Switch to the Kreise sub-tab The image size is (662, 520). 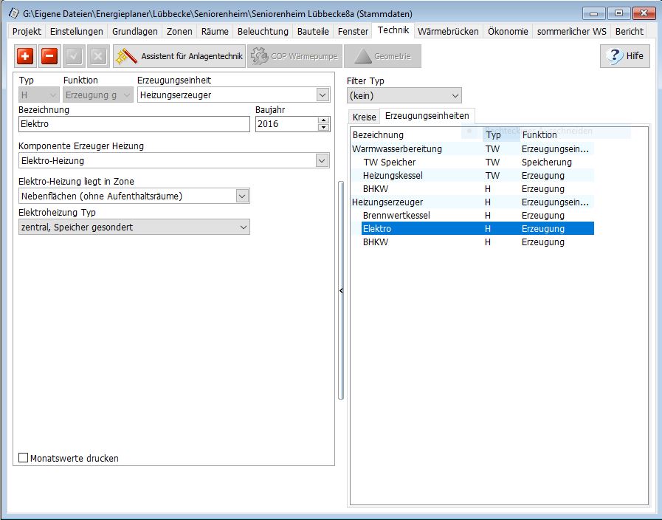[x=365, y=117]
